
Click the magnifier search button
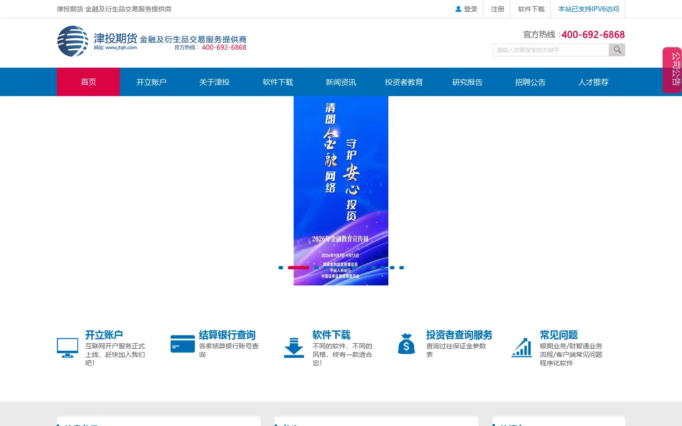[x=617, y=50]
